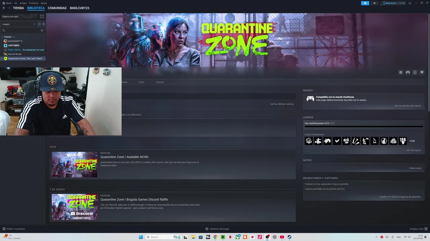The image size is (430, 241).
Task: Open Steam from the Windows taskbar
Action: coord(289,237)
